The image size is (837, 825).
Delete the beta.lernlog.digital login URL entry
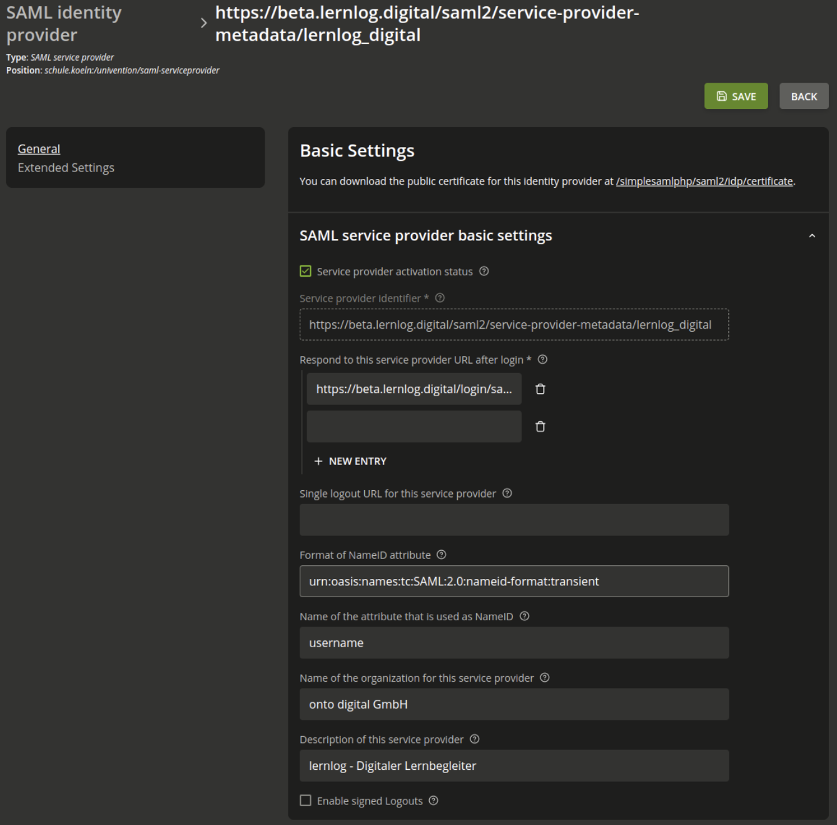pos(540,389)
